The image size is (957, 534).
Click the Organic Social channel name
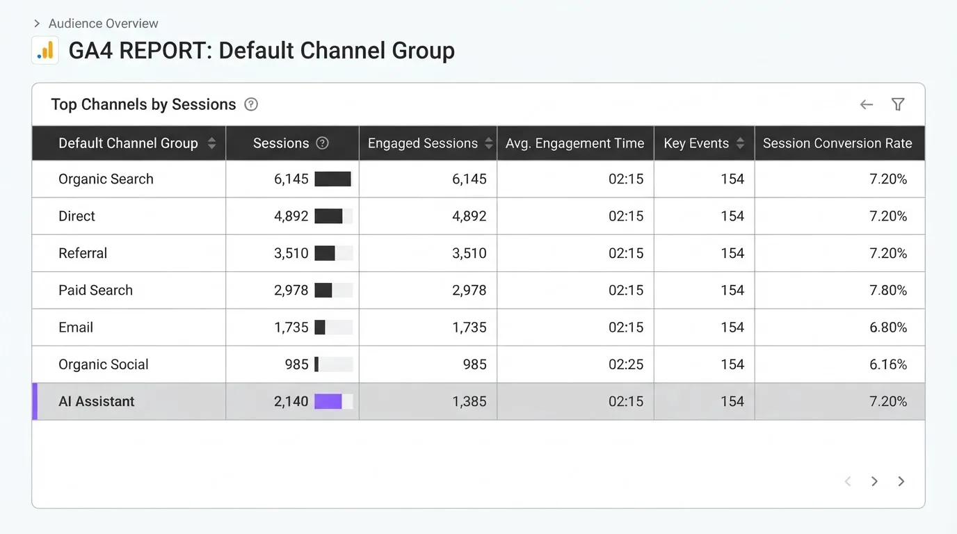point(104,364)
